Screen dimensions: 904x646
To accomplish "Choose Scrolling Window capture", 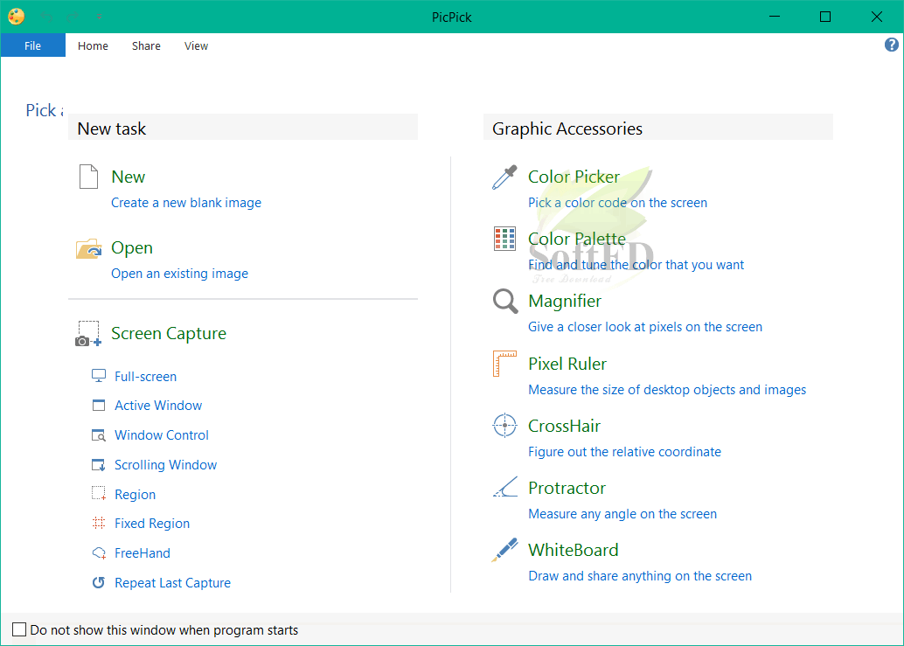I will click(165, 464).
